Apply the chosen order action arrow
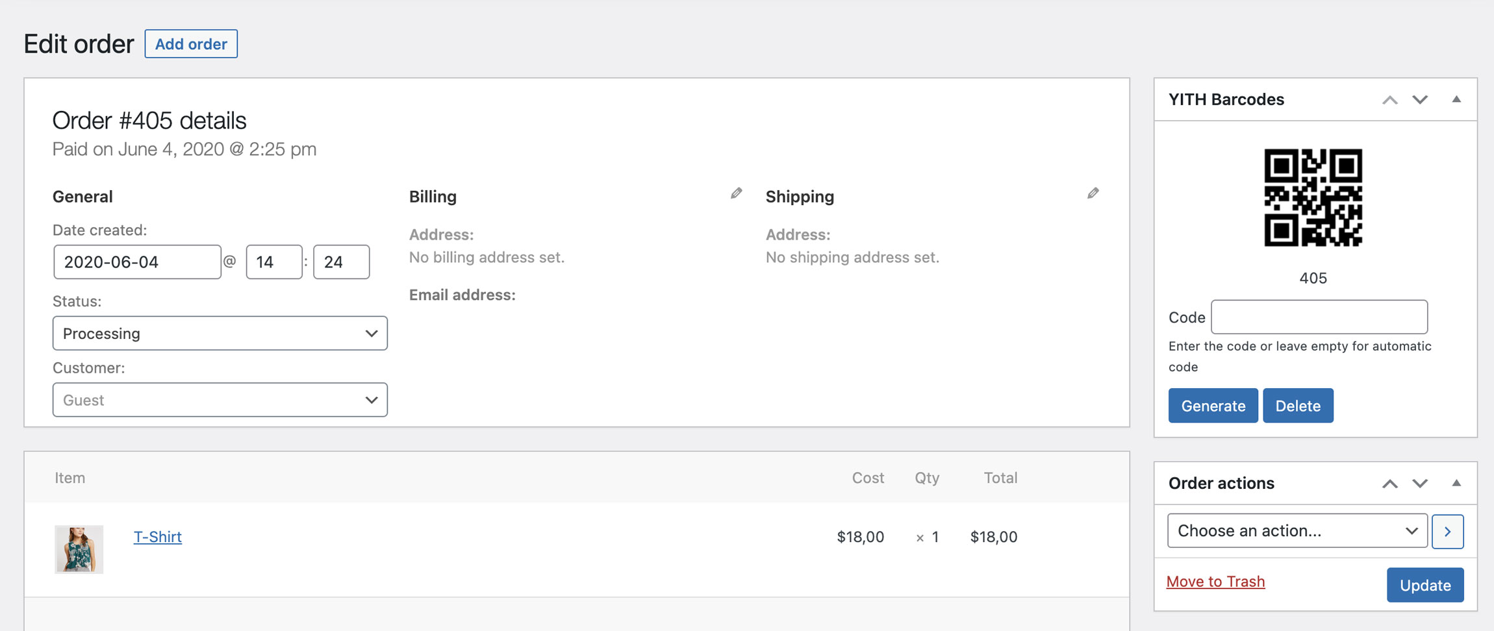Image resolution: width=1494 pixels, height=631 pixels. pos(1447,532)
